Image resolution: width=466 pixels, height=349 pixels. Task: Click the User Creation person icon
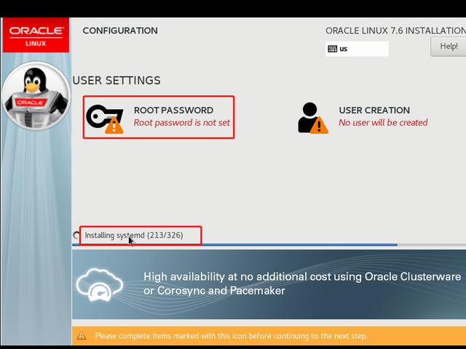coord(313,118)
